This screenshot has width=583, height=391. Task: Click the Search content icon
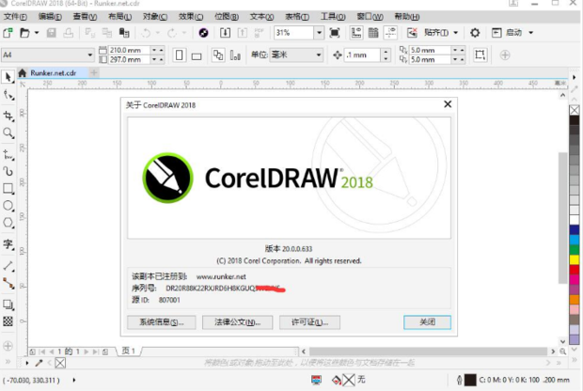[x=203, y=33]
